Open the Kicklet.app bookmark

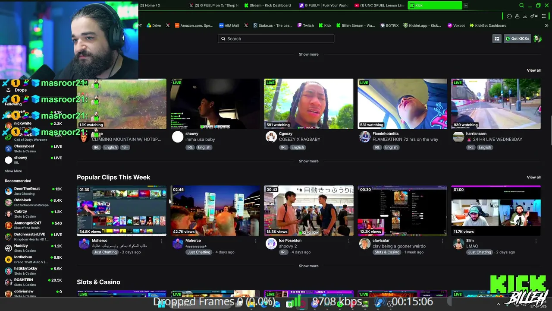[422, 25]
